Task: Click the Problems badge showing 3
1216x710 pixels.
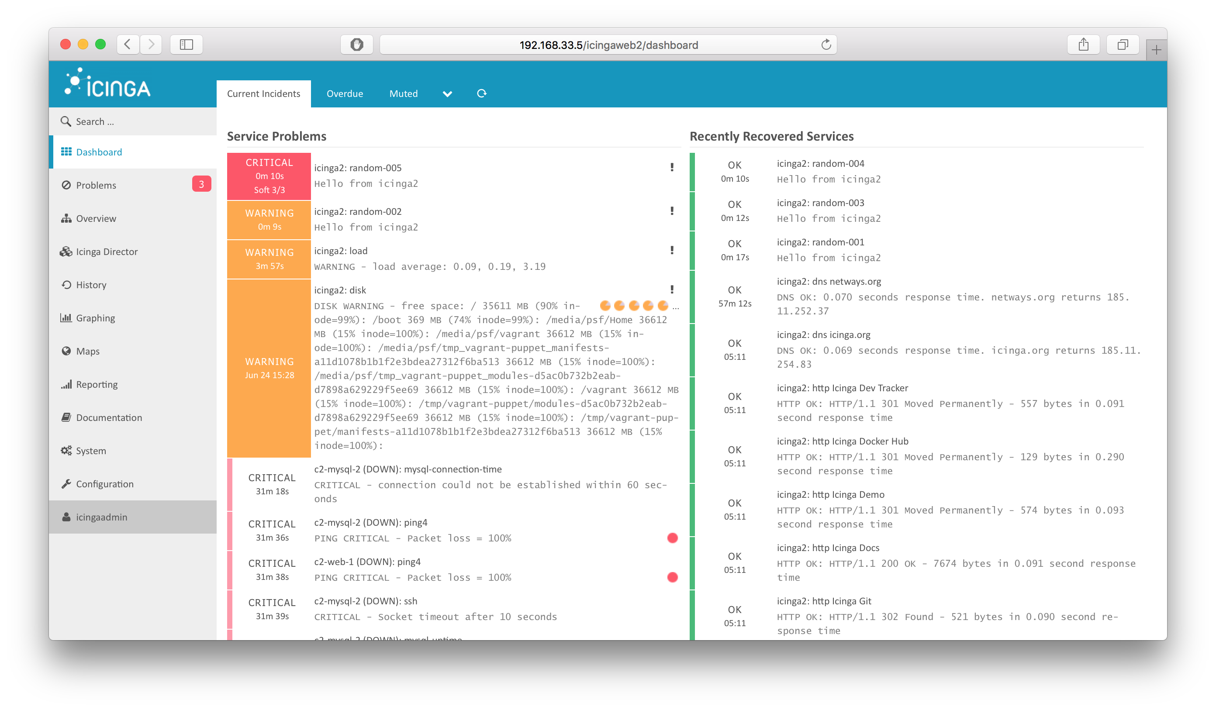Action: pos(201,184)
